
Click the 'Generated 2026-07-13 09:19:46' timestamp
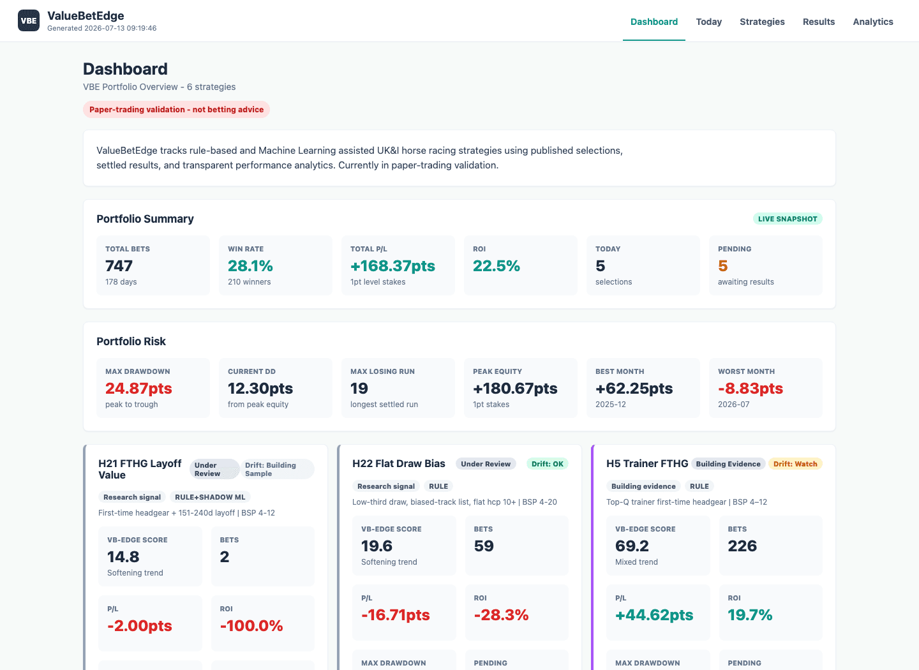102,28
